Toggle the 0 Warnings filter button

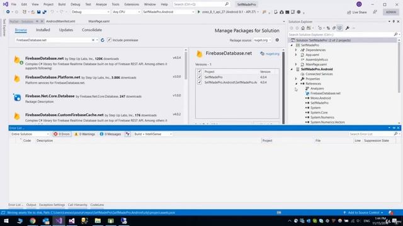[85, 134]
